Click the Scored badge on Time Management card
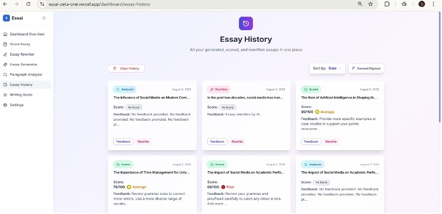442x214 pixels. tap(123, 164)
